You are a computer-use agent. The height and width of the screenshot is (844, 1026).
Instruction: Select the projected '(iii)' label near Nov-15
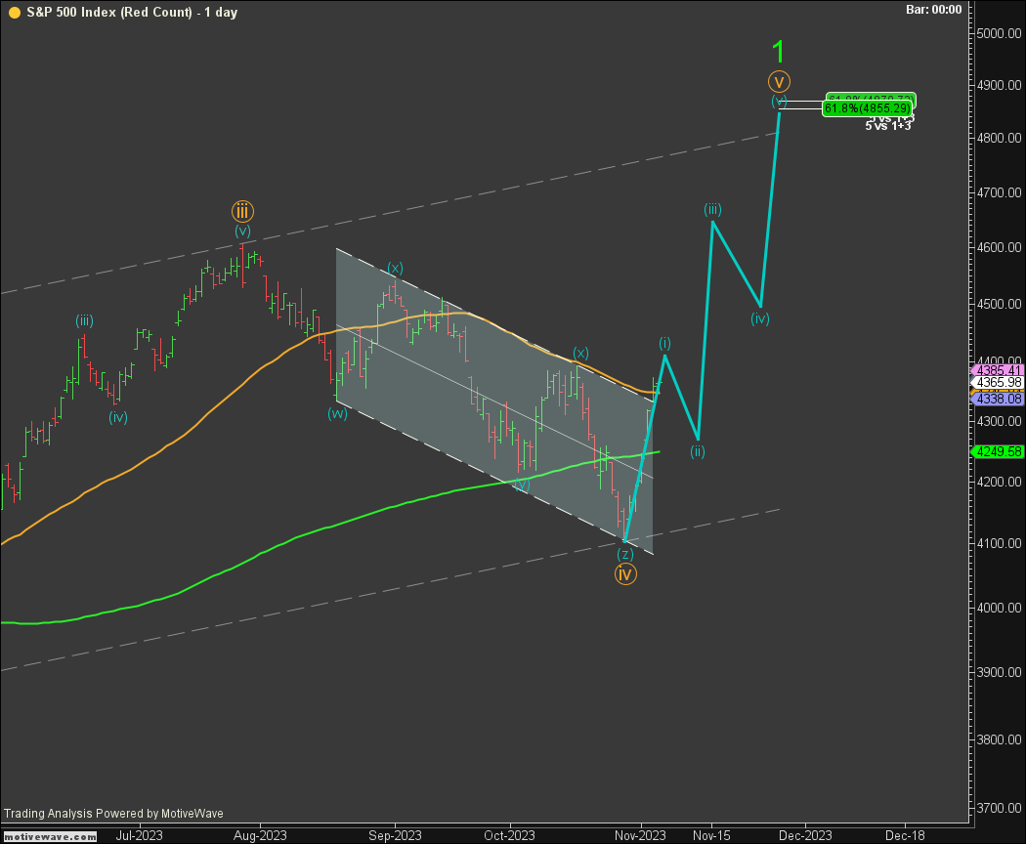712,209
